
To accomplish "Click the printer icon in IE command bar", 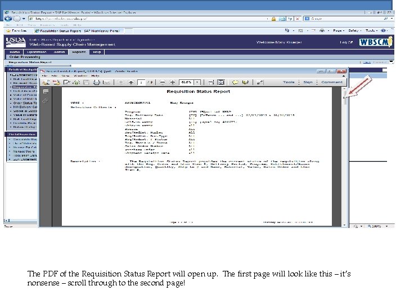I will click(322, 30).
